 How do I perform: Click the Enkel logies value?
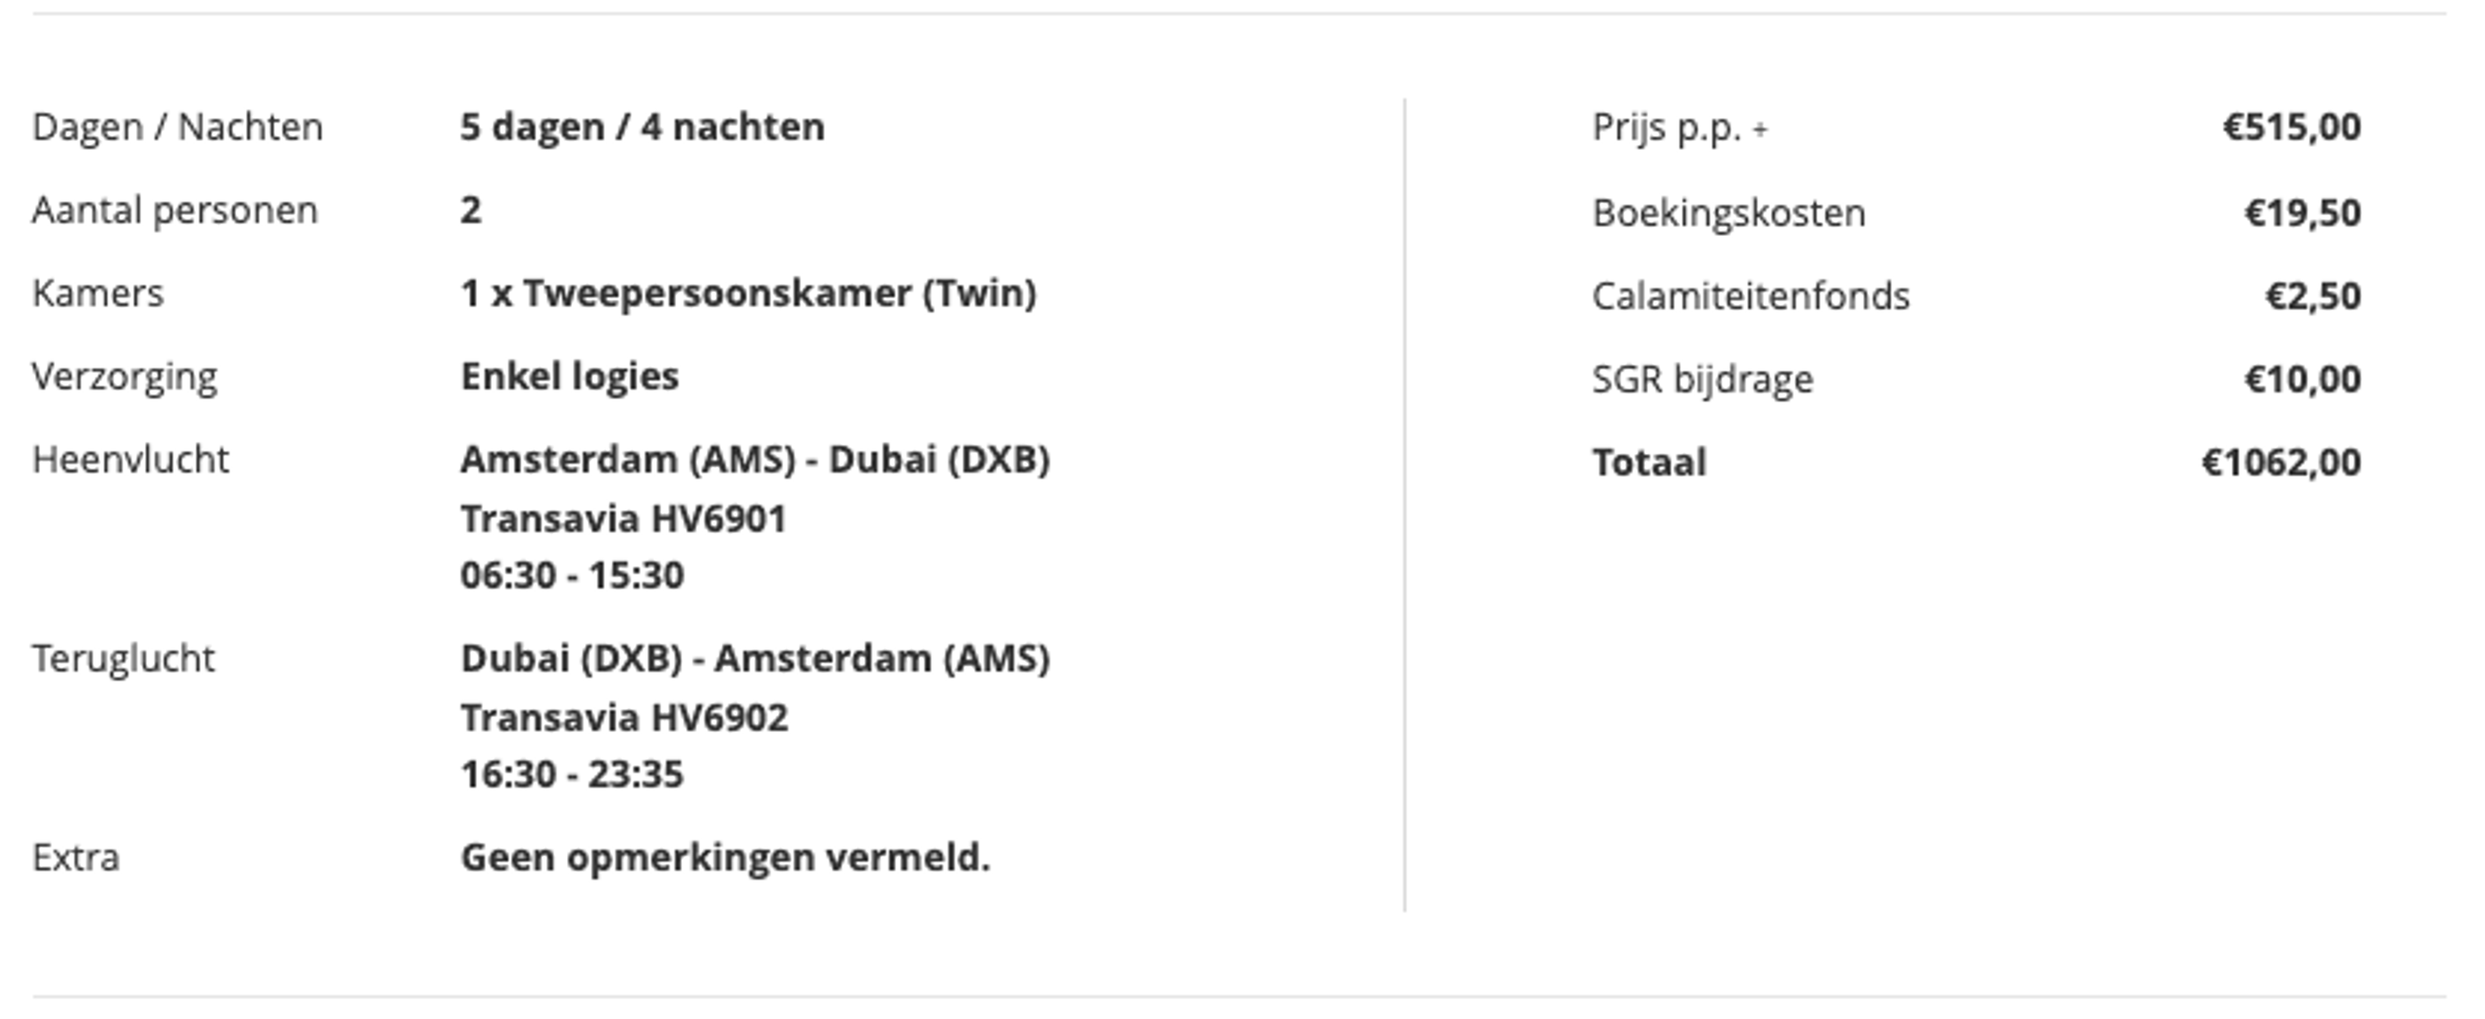click(x=570, y=377)
